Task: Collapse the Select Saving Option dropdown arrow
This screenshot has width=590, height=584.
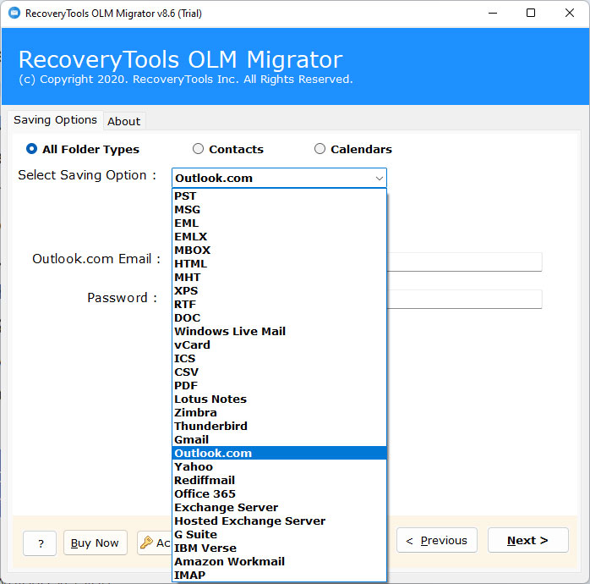Action: (379, 179)
